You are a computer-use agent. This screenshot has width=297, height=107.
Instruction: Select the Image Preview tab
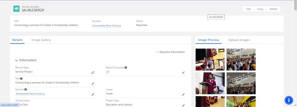pyautogui.click(x=209, y=40)
